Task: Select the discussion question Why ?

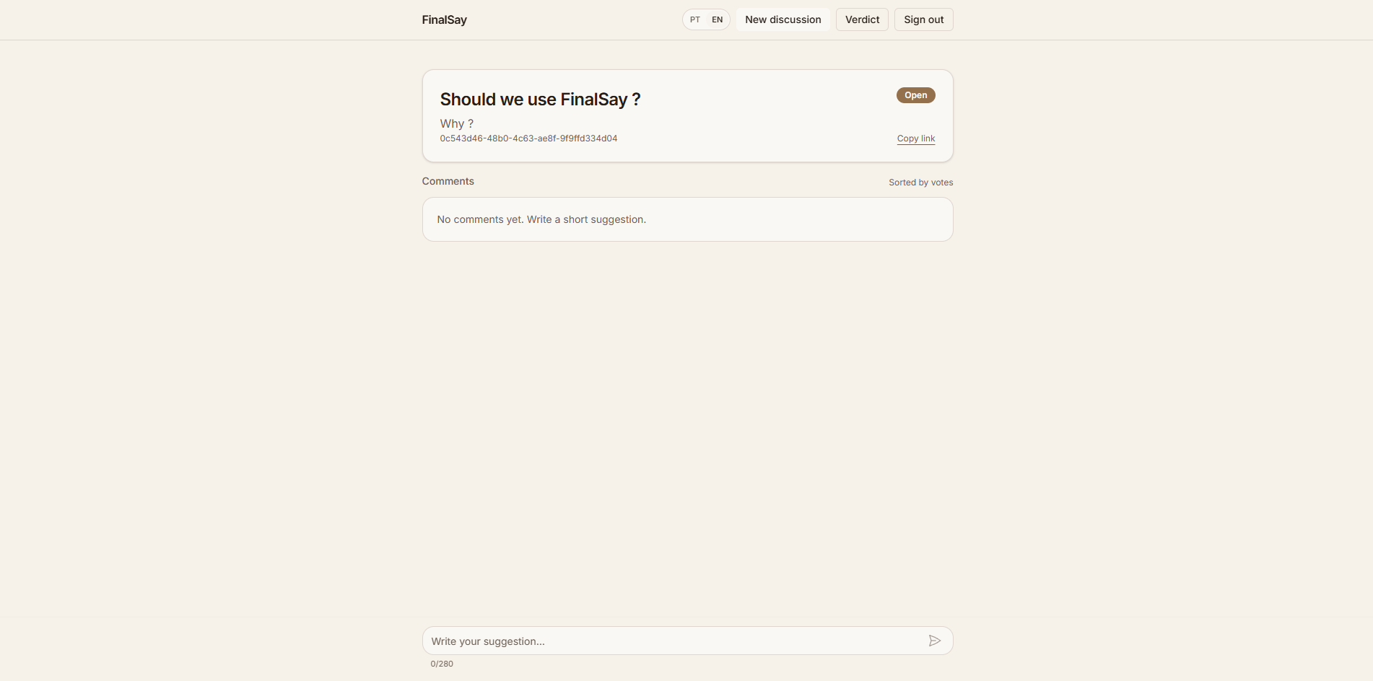Action: pyautogui.click(x=456, y=123)
